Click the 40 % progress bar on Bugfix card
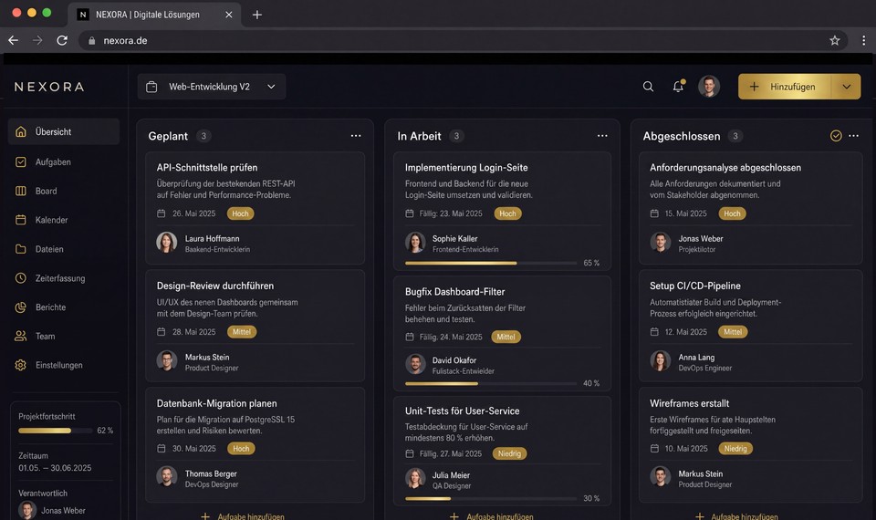Viewport: 876px width, 520px height. point(491,383)
